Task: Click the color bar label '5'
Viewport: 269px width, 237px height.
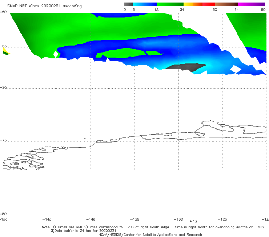Action: tap(134, 9)
